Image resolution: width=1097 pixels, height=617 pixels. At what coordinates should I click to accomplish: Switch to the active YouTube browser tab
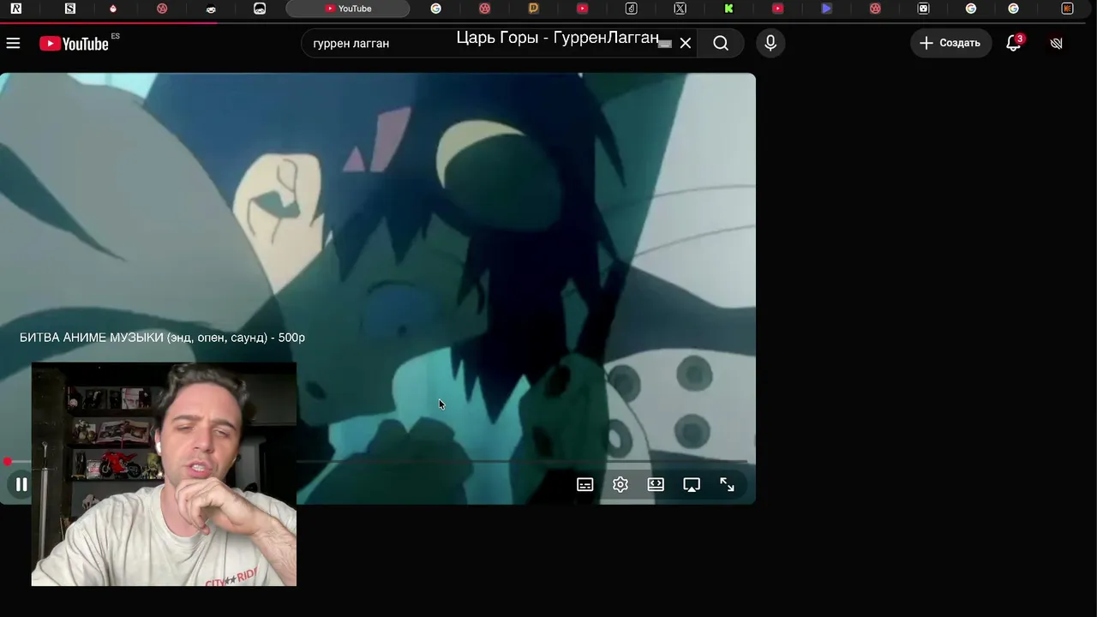pos(348,9)
